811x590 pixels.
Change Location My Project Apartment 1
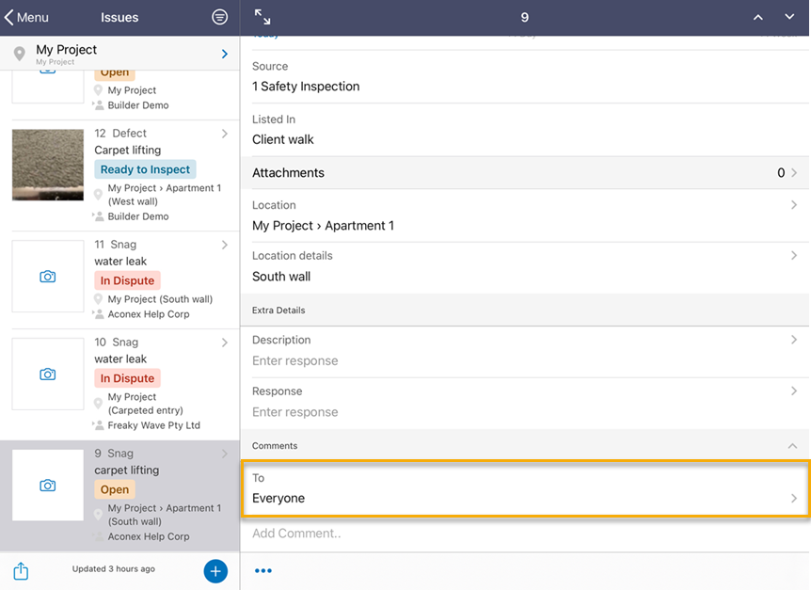coord(524,216)
